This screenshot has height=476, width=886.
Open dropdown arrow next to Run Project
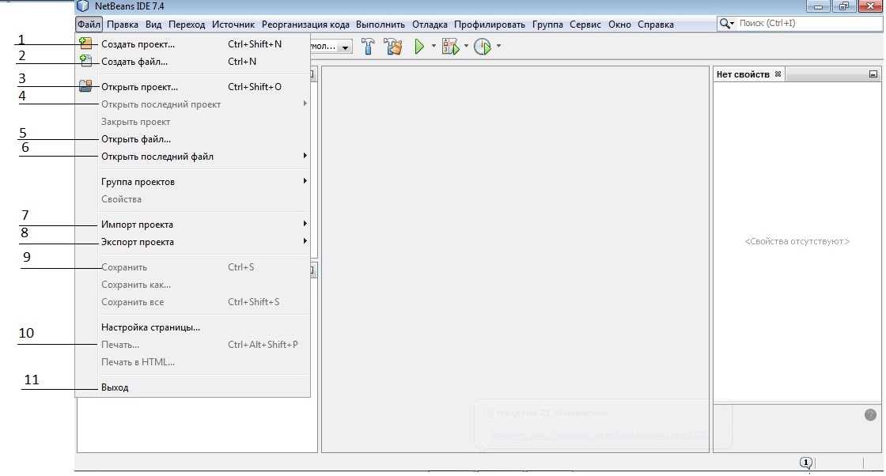(x=434, y=47)
